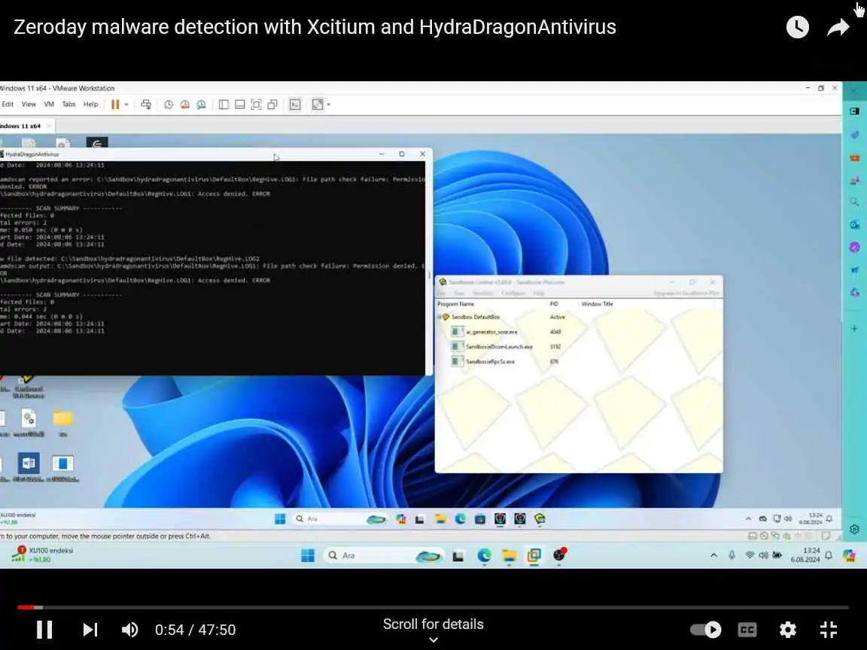Toggle the autoplay switch
This screenshot has width=867, height=650.
point(706,630)
